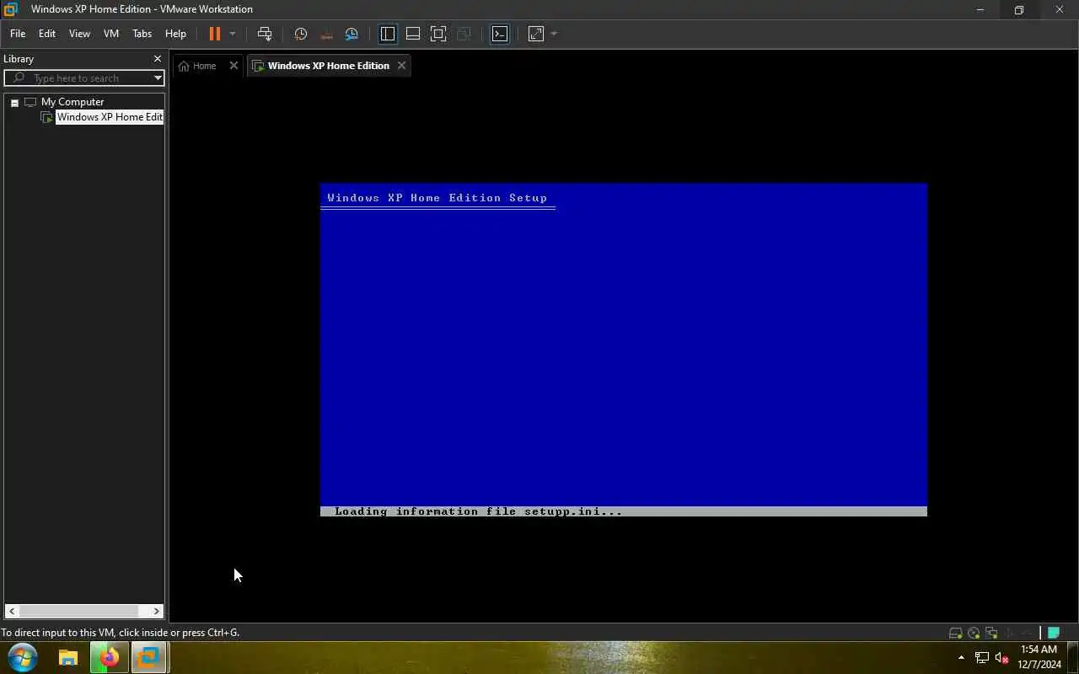Restore down the VMware Workstation window
Screen dimensions: 1079x674
click(x=1019, y=9)
